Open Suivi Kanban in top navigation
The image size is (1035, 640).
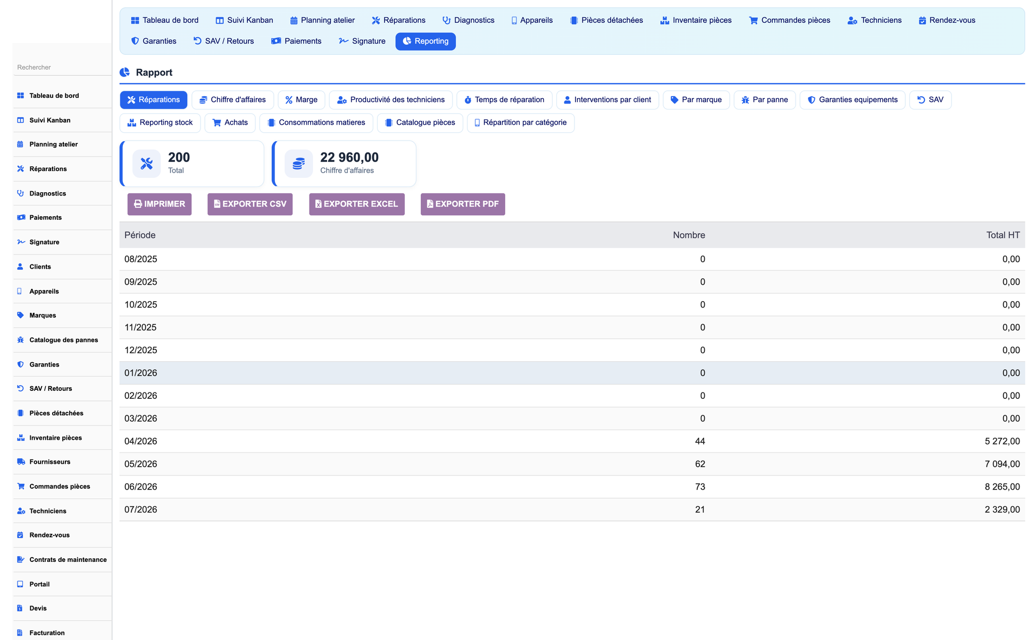point(244,20)
